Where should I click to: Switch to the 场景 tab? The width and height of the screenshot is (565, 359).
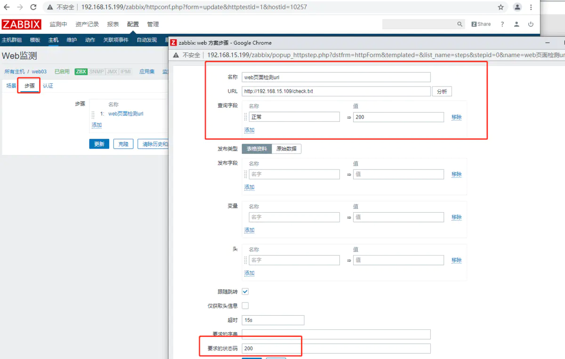point(11,86)
